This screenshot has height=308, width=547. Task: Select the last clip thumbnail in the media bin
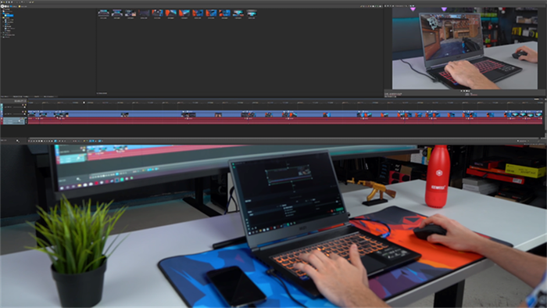(x=252, y=13)
